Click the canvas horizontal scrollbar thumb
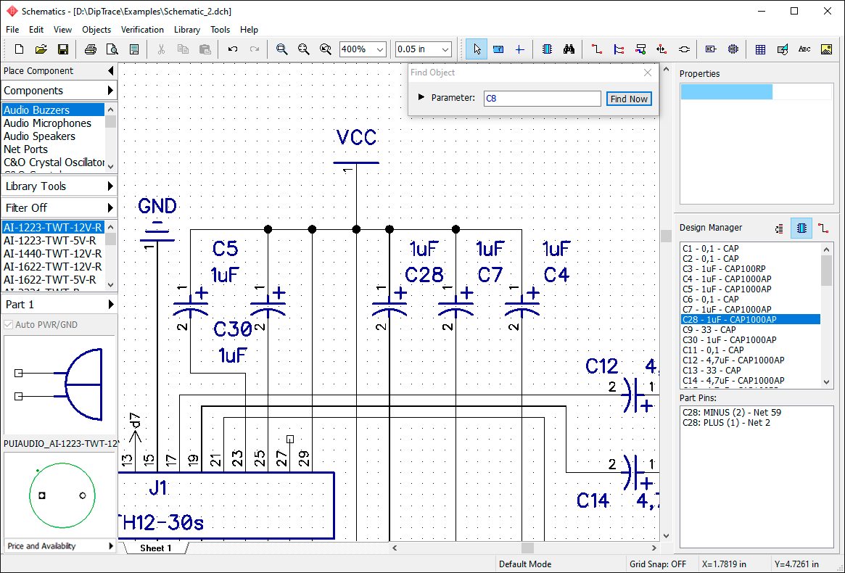The image size is (845, 573). (527, 548)
